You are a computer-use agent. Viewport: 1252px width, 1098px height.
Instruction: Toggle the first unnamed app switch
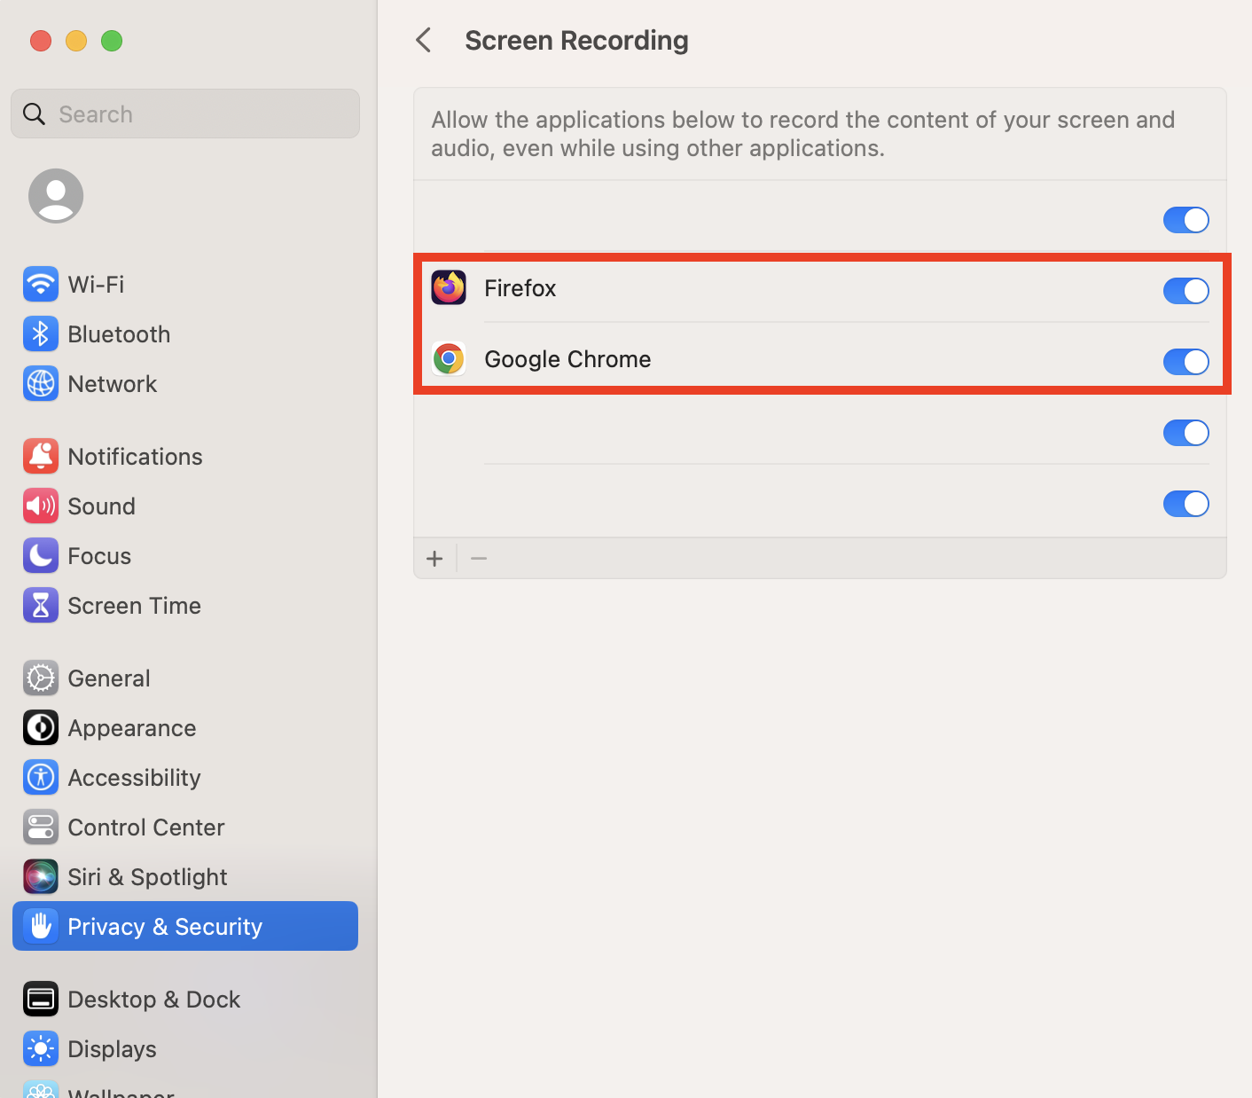coord(1185,220)
